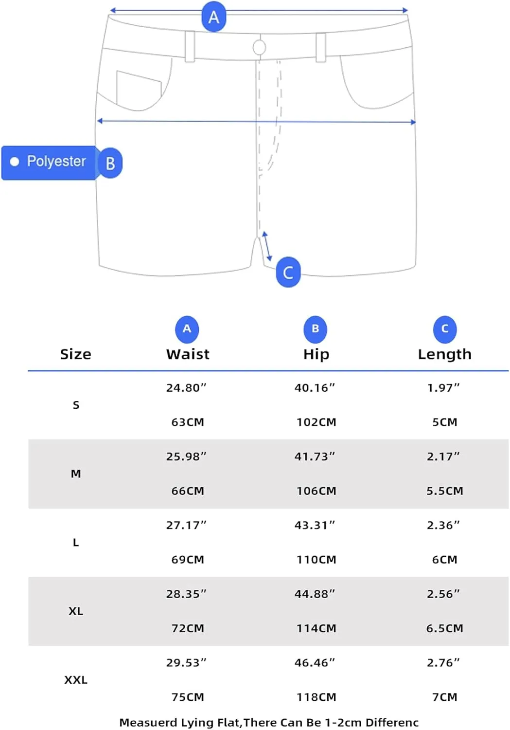The width and height of the screenshot is (510, 730).
Task: Click the blue C marker near inseam
Action: coord(288,272)
